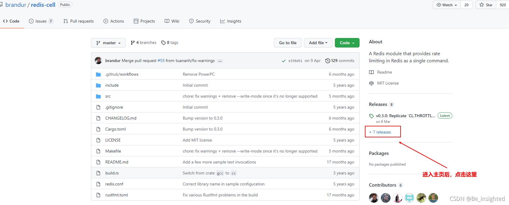Click the commit status check mark
The image size is (509, 205).
pyautogui.click(x=284, y=61)
